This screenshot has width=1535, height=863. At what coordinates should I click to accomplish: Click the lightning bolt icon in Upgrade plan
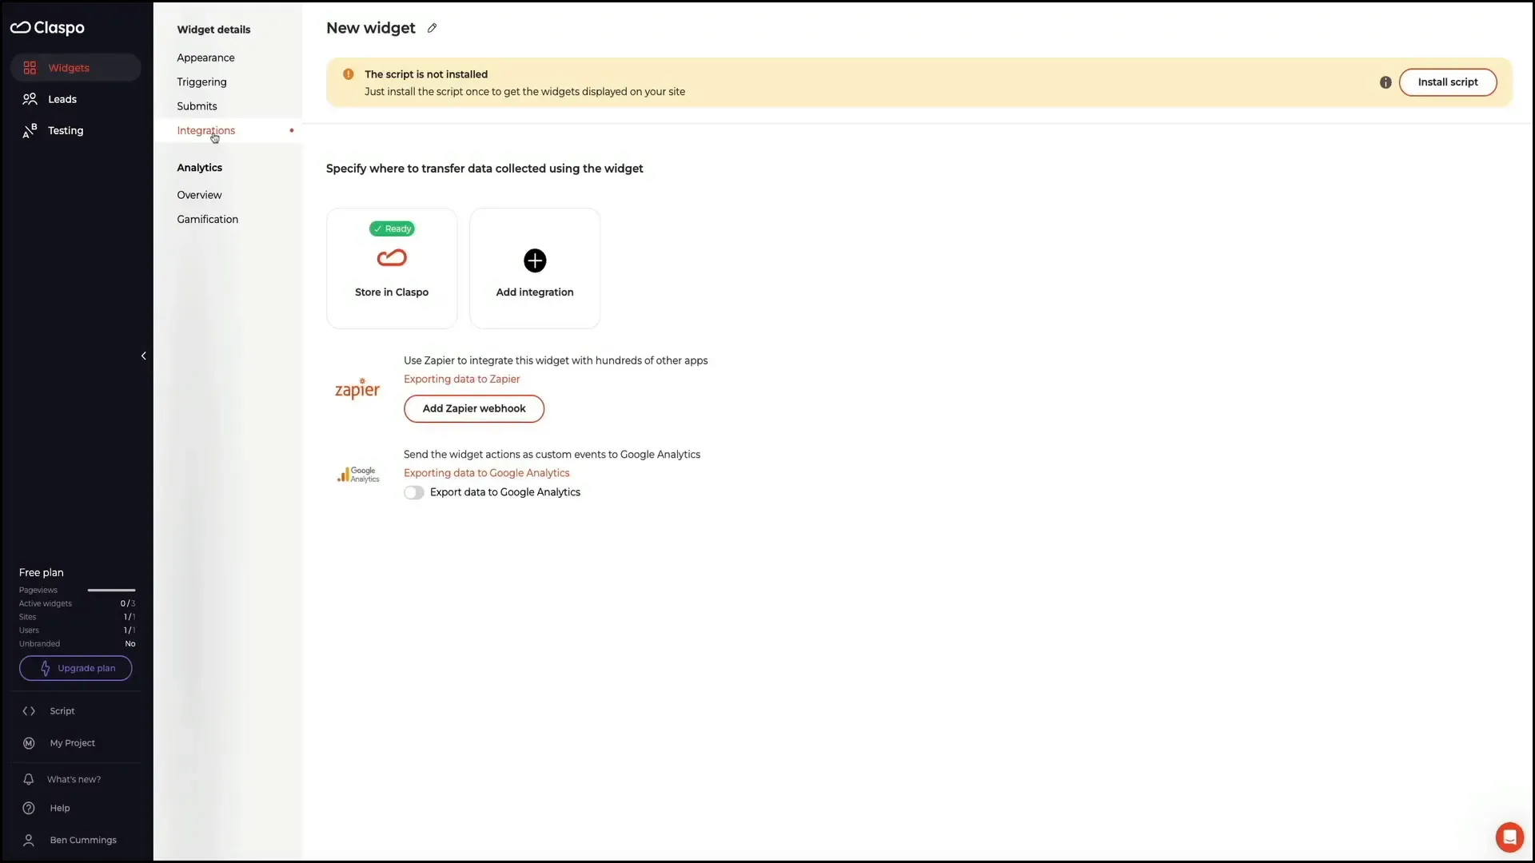point(46,668)
